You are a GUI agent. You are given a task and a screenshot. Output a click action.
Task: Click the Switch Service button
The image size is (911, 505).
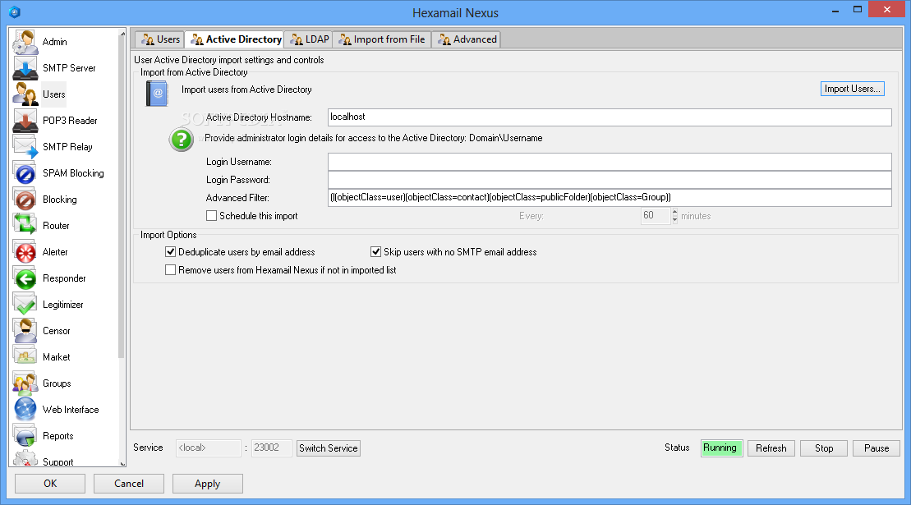pos(329,448)
